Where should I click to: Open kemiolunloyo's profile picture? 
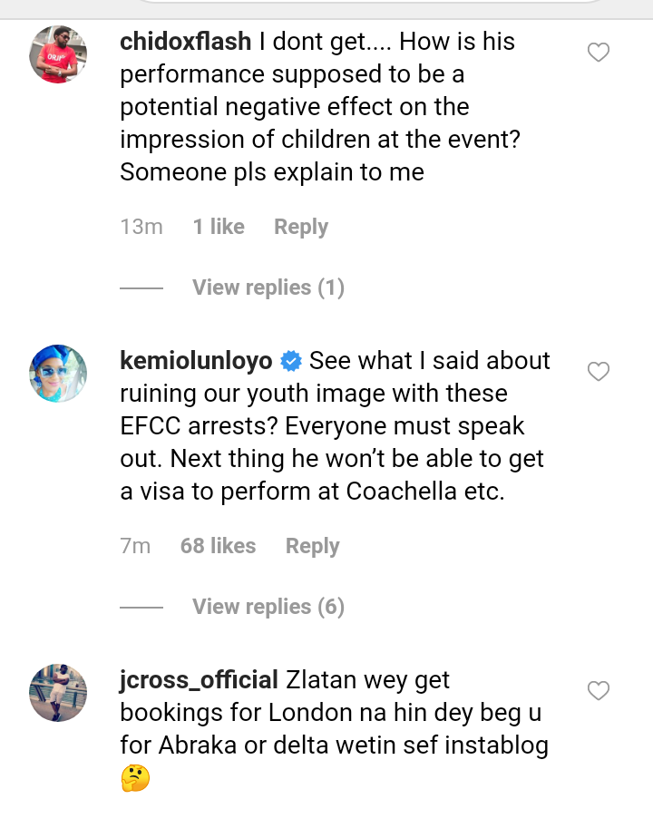[59, 374]
